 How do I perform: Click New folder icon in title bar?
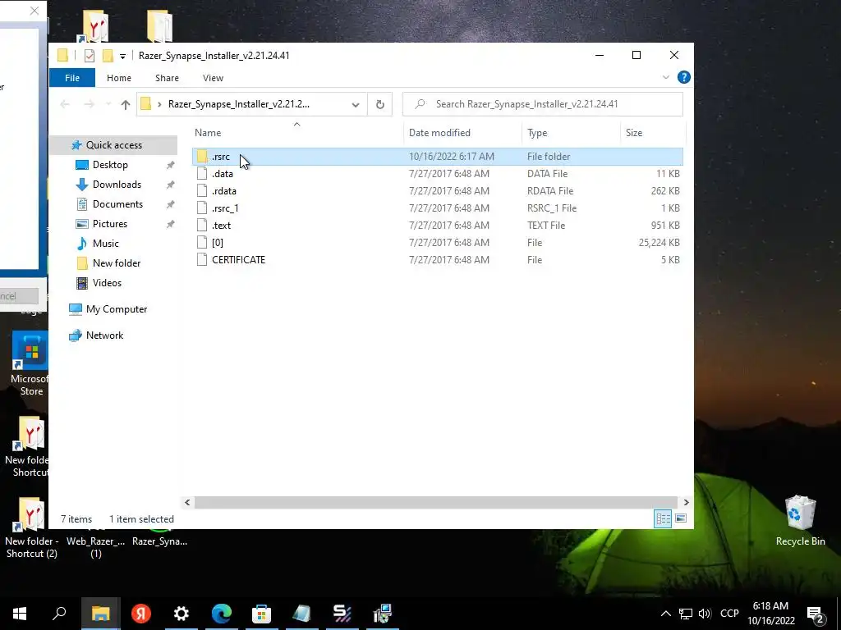(x=108, y=55)
